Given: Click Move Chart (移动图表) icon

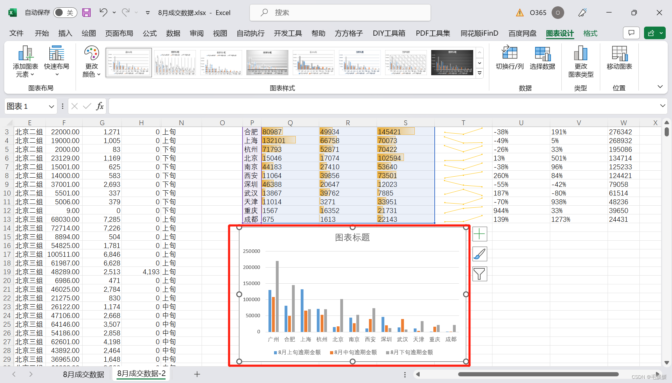Looking at the screenshot, I should pos(619,58).
